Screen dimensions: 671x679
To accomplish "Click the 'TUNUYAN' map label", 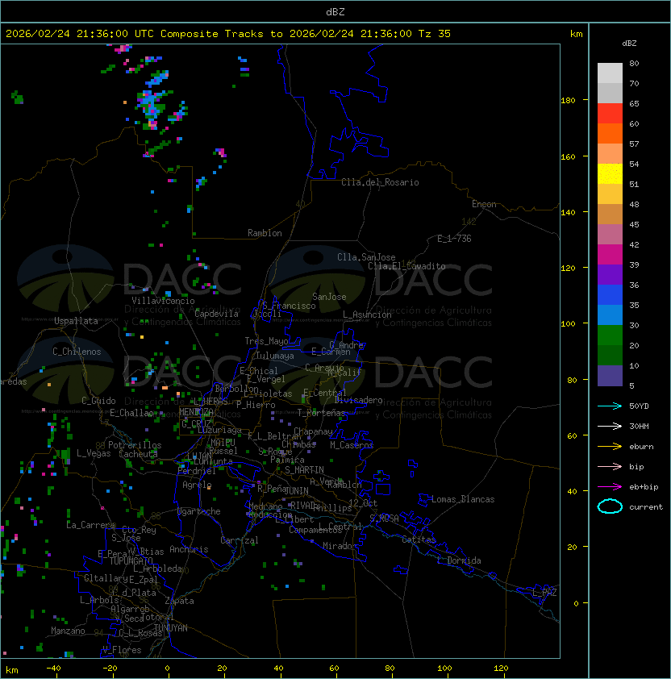I will (171, 628).
